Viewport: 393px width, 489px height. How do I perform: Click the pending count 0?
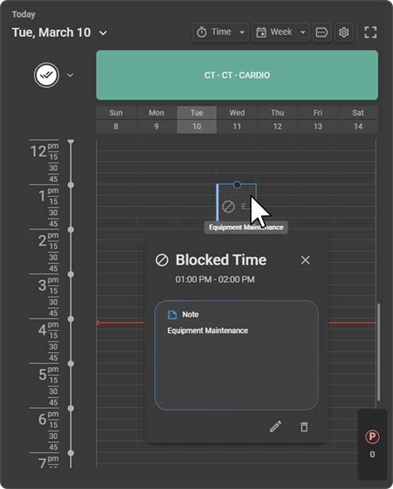372,454
